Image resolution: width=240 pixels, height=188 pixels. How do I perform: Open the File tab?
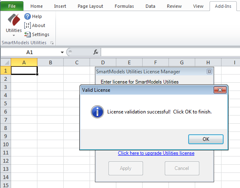(x=12, y=6)
